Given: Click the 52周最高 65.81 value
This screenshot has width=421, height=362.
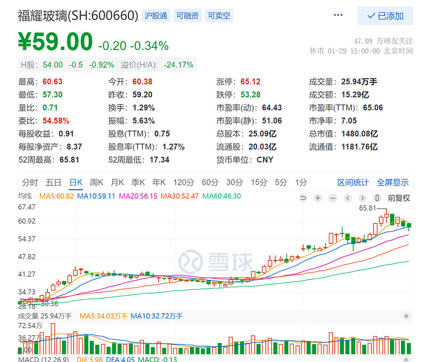Looking at the screenshot, I should tap(69, 160).
